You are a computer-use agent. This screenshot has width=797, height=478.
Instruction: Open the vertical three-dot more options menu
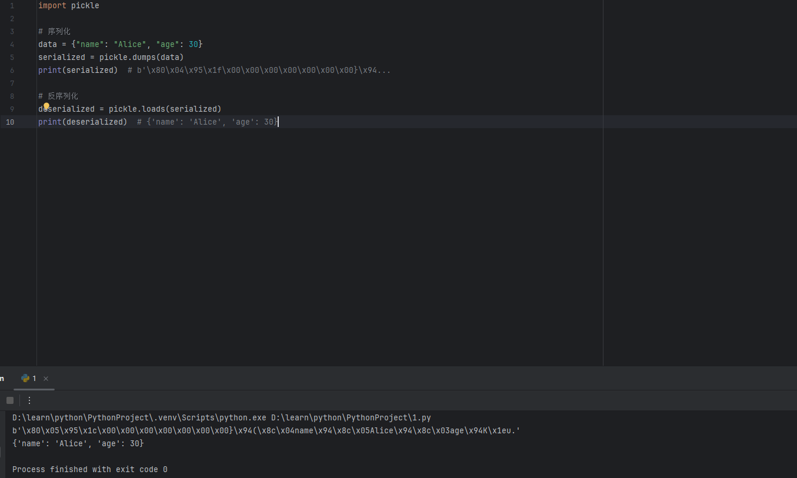[29, 400]
